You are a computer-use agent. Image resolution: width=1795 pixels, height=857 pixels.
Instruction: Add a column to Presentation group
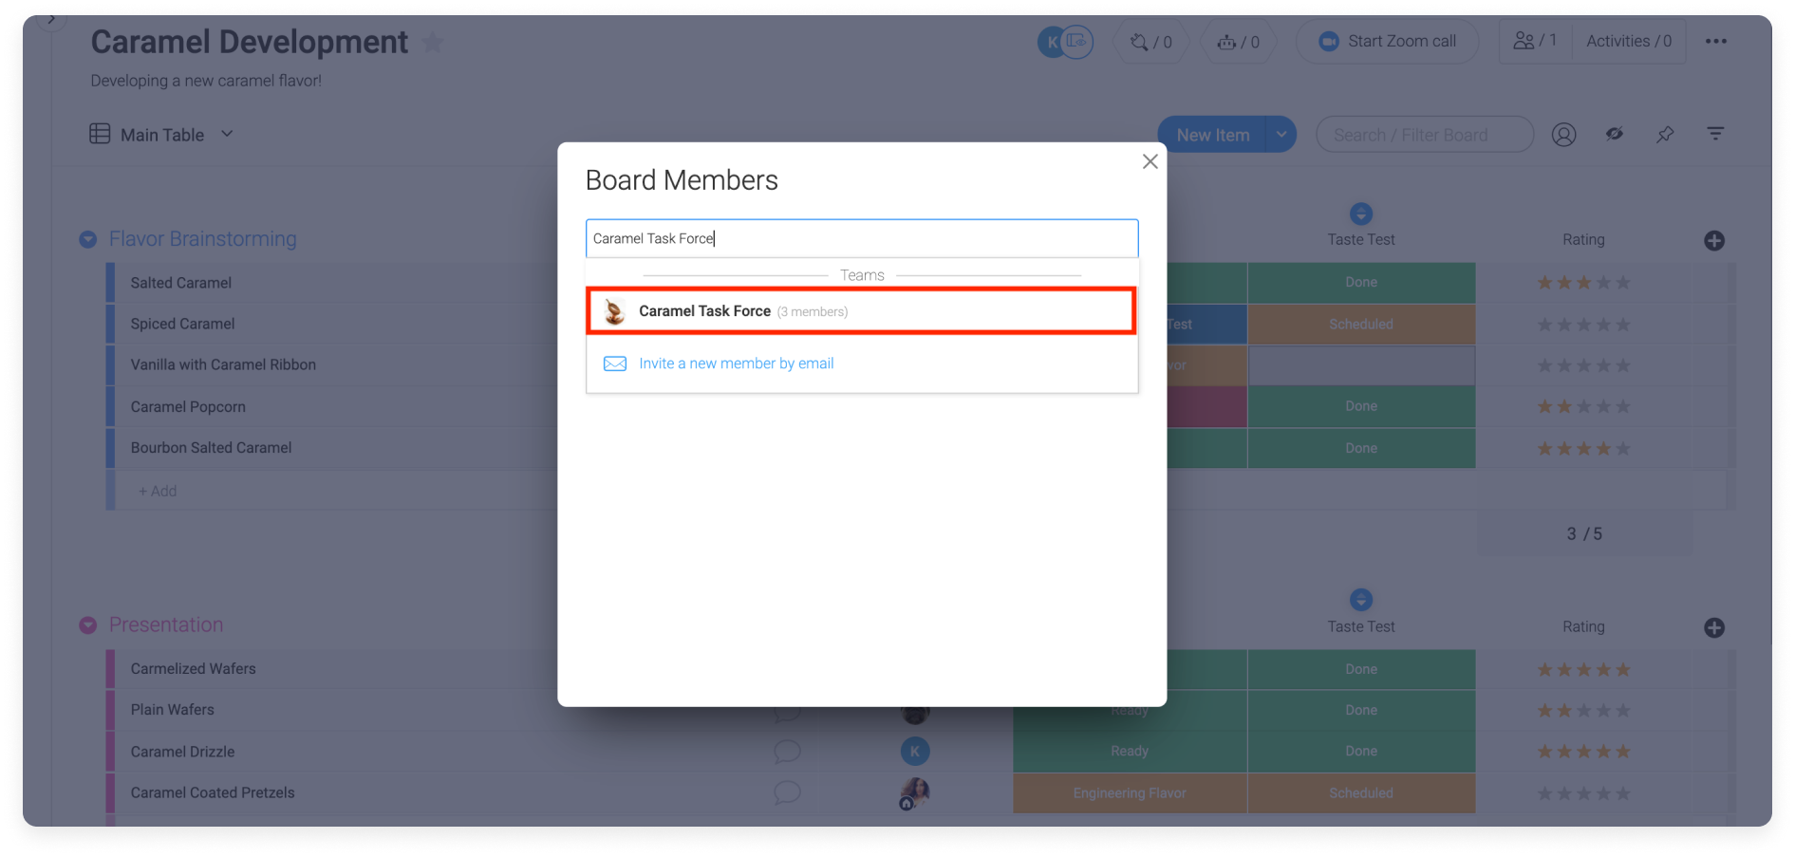point(1714,628)
